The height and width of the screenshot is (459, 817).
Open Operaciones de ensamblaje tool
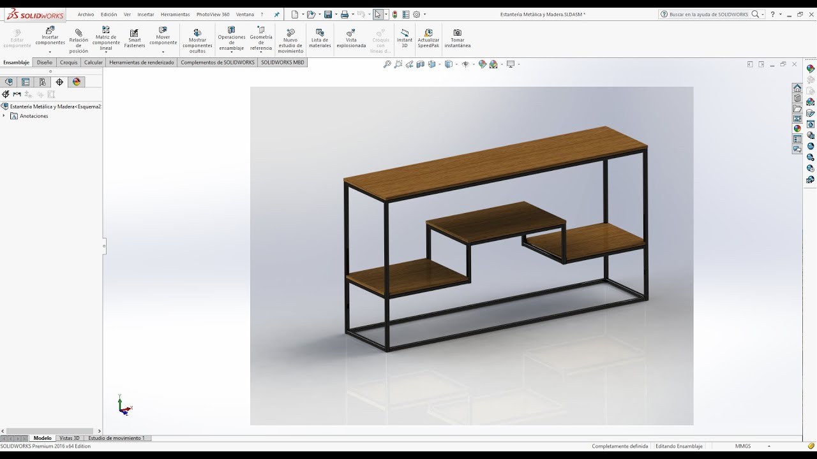coord(231,38)
